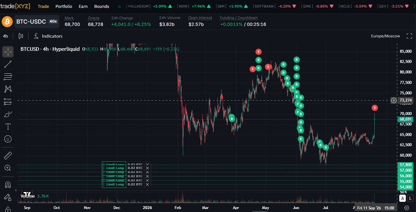Click the current price label 68,691
The image size is (416, 212).
(x=405, y=119)
